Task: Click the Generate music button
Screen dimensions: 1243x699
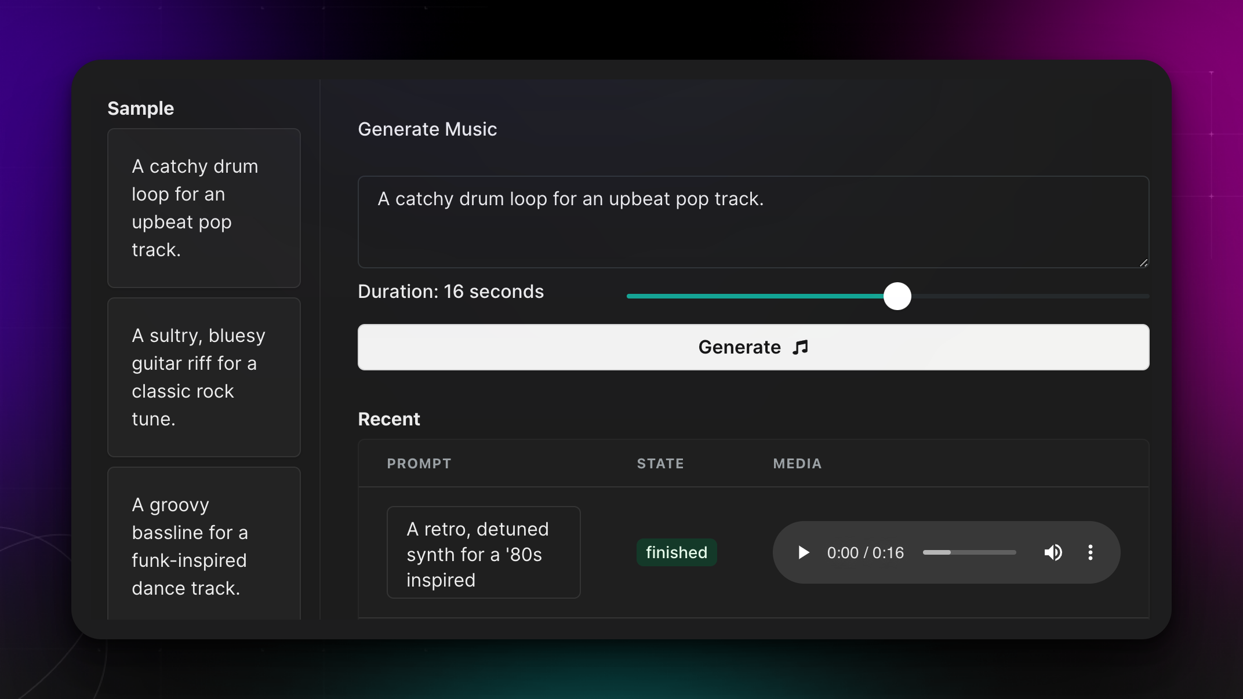Action: click(x=753, y=347)
